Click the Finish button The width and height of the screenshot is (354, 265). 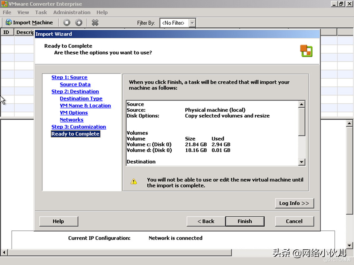pos(244,221)
